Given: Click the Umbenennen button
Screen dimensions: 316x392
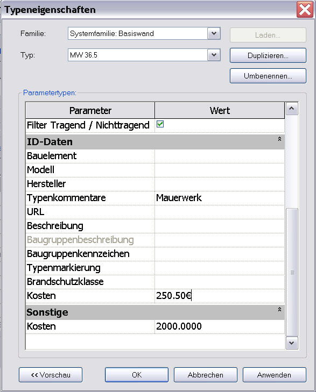Looking at the screenshot, I should (268, 76).
